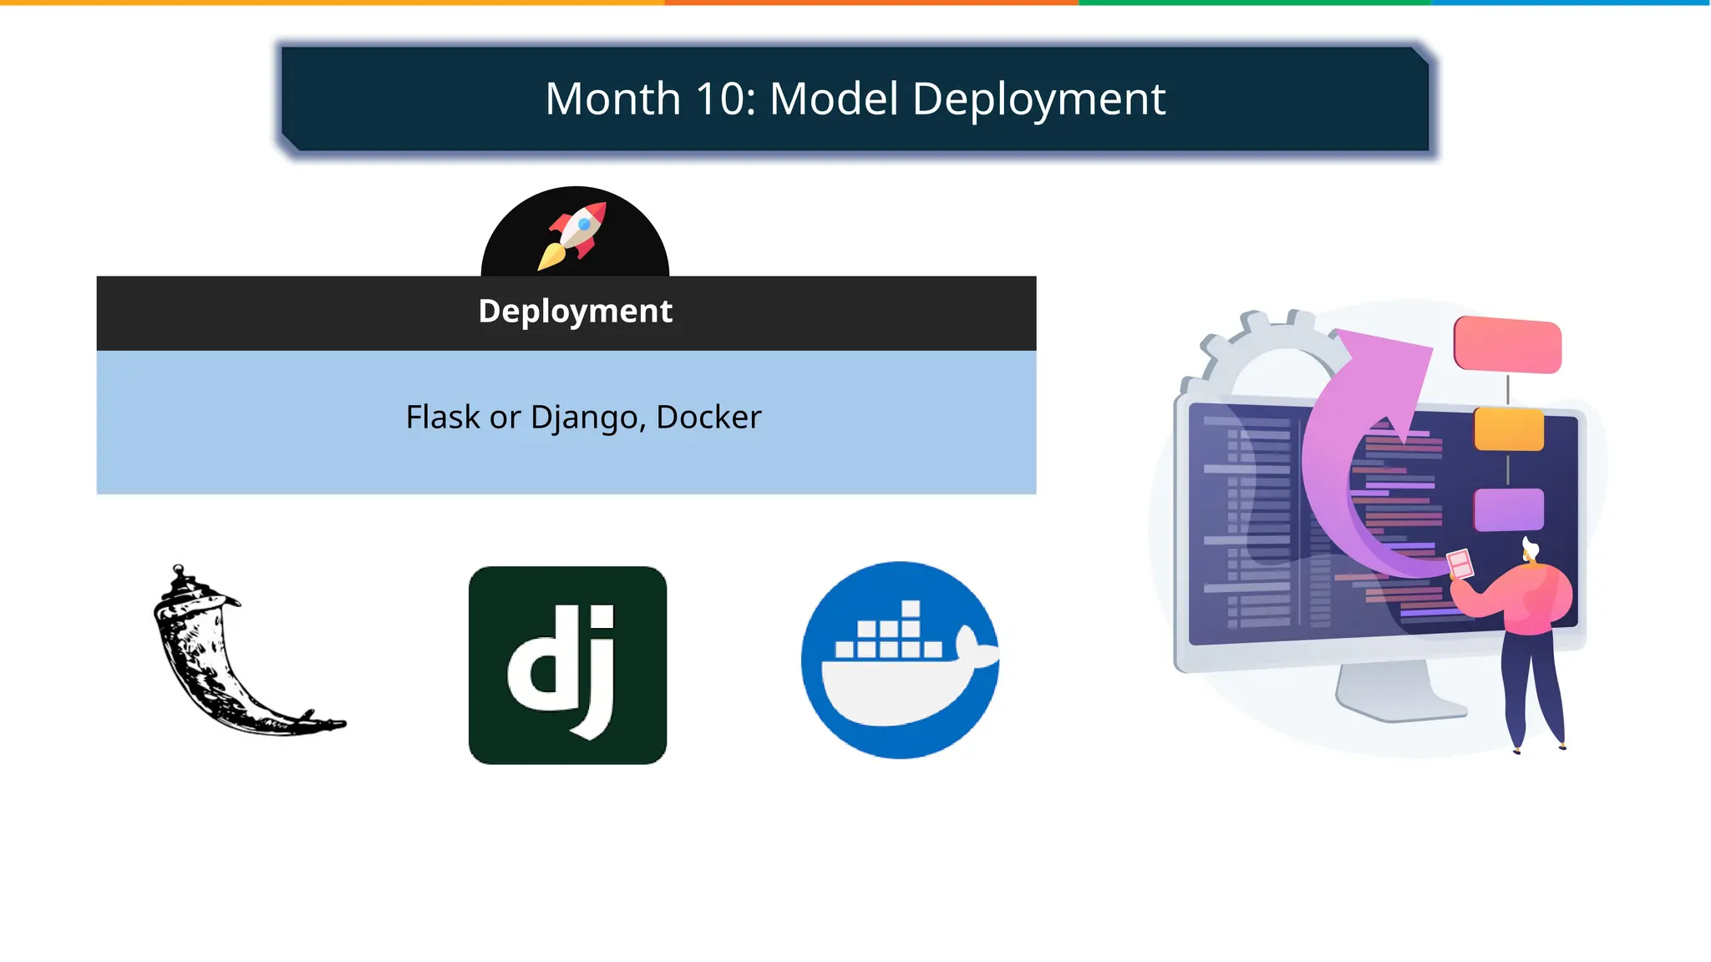Image resolution: width=1711 pixels, height=962 pixels.
Task: Click the blue top border stripe
Action: pyautogui.click(x=1571, y=3)
